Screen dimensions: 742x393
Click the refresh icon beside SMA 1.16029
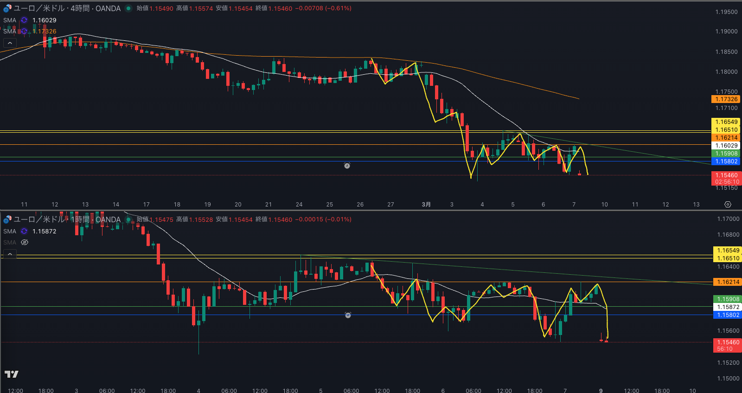pos(24,20)
